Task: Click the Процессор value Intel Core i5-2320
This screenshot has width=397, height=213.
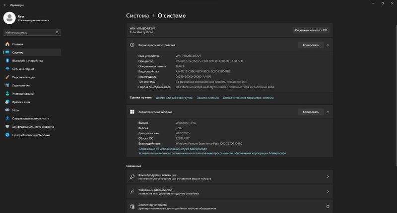Action: pos(209,61)
